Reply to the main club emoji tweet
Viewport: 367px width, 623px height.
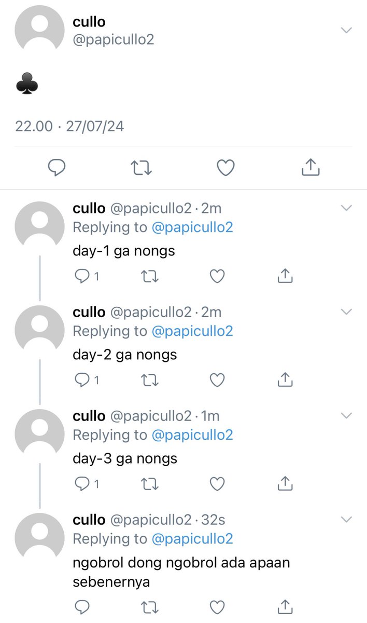57,168
